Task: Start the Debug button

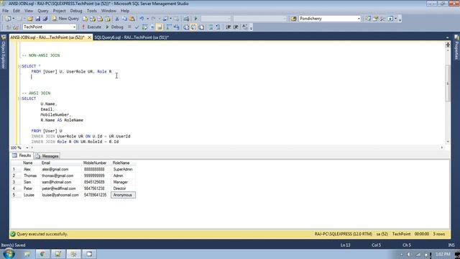Action: coord(114,27)
